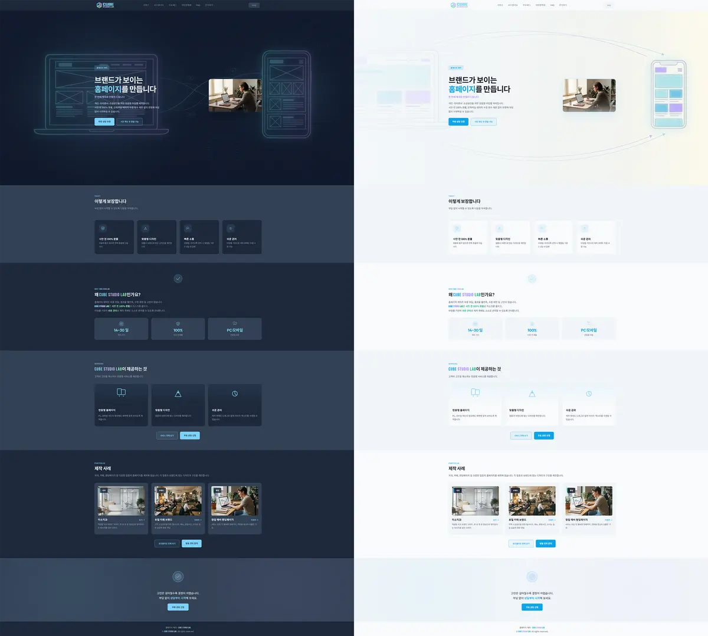Click checkmark circle icon above dark 왜 CUBE heading
This screenshot has width=708, height=636.
click(x=178, y=278)
